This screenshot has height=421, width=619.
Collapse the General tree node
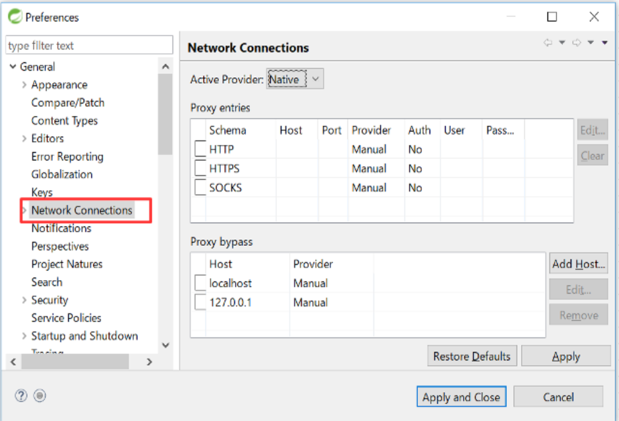13,67
